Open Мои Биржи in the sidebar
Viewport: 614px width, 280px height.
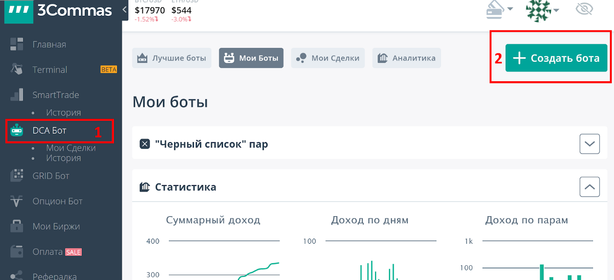point(56,226)
